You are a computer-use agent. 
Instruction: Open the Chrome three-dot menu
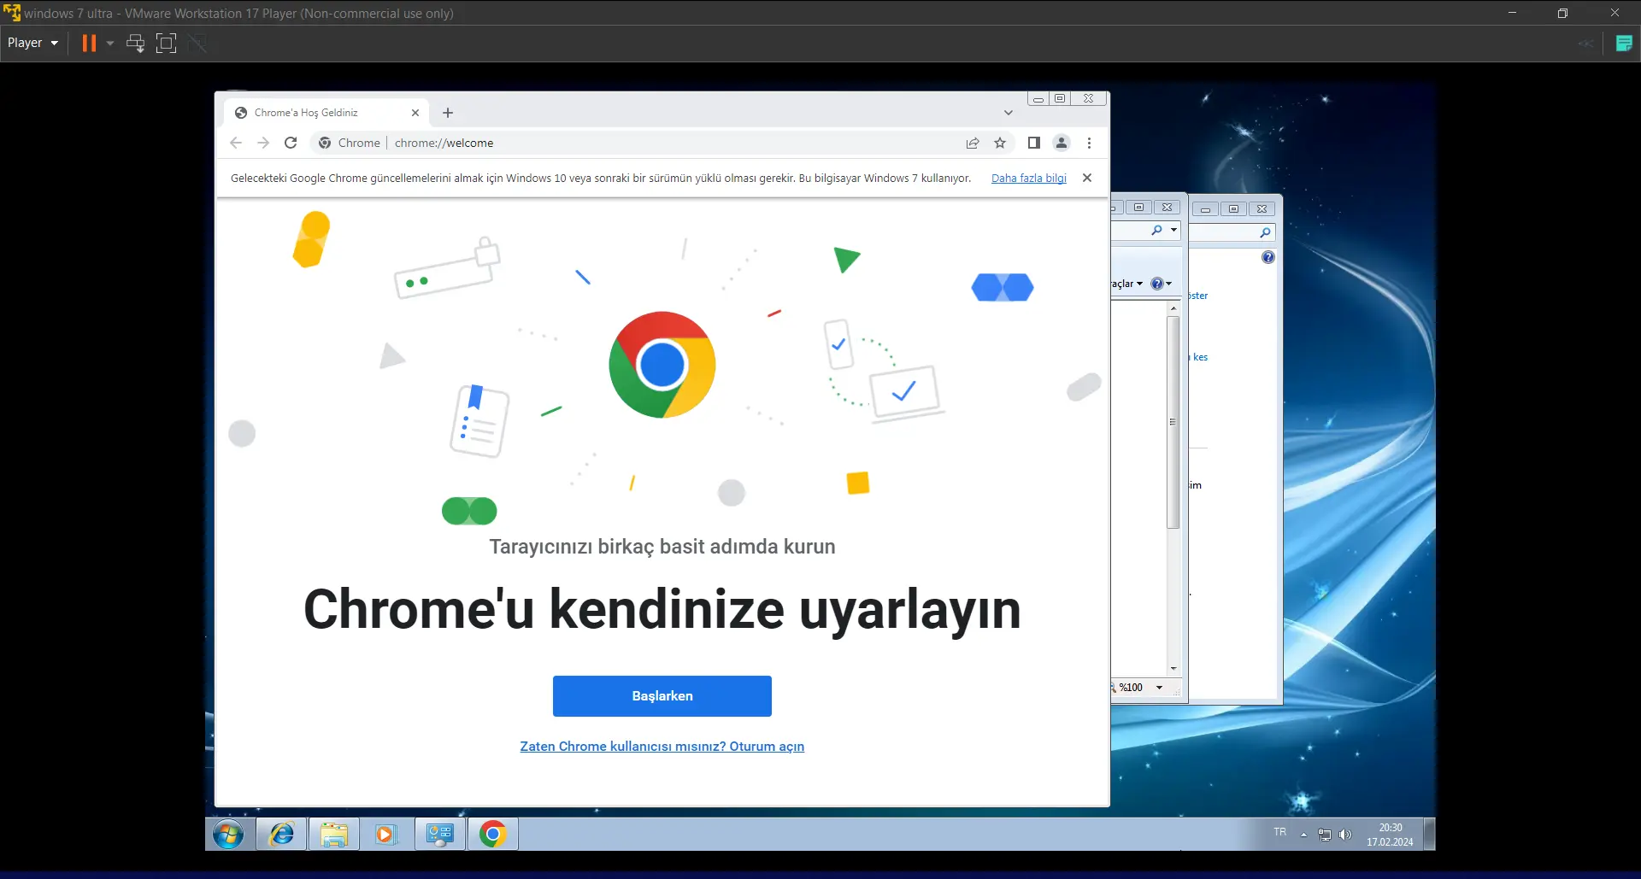[1089, 143]
